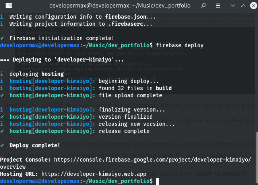
Task: Open the terminal hamburger menu
Action: pyautogui.click(x=218, y=6)
